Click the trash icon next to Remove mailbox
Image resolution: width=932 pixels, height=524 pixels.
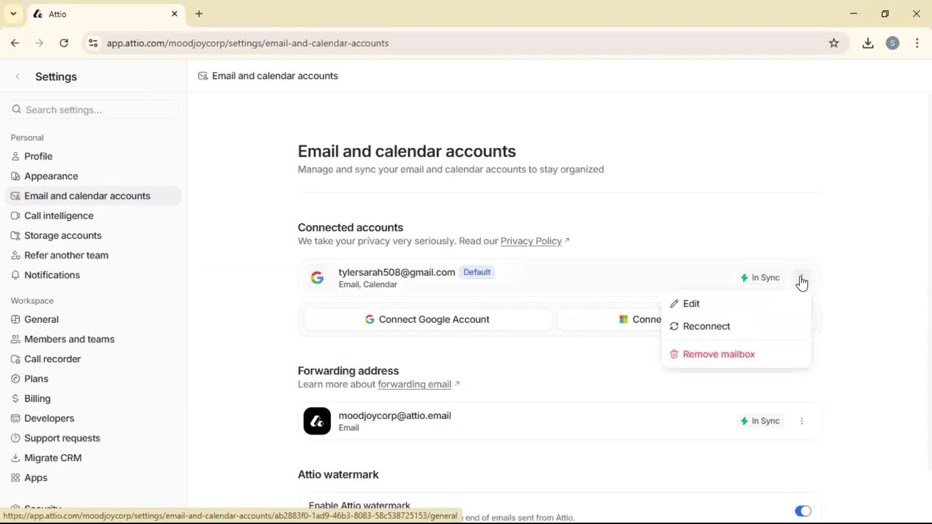click(674, 354)
